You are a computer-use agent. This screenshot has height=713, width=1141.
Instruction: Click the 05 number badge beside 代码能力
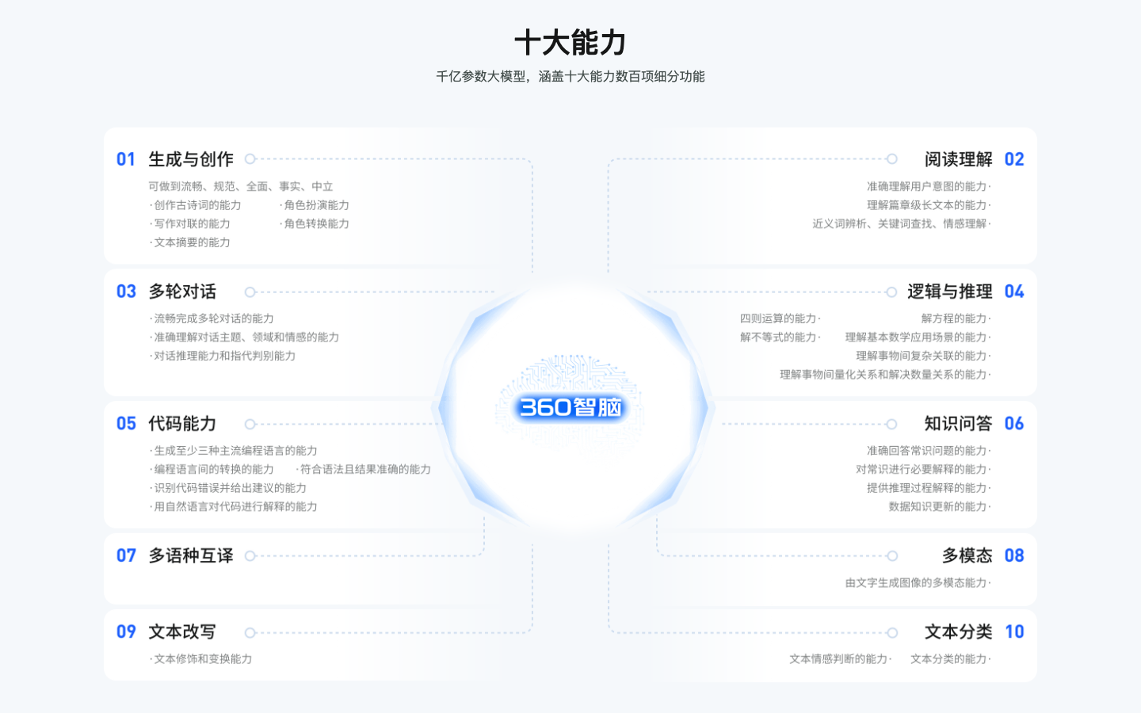coord(125,424)
